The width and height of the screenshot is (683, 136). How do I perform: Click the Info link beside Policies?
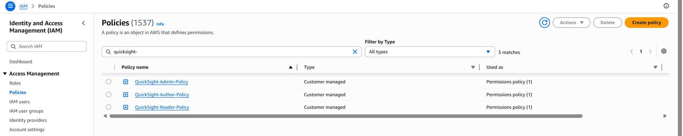tap(160, 24)
